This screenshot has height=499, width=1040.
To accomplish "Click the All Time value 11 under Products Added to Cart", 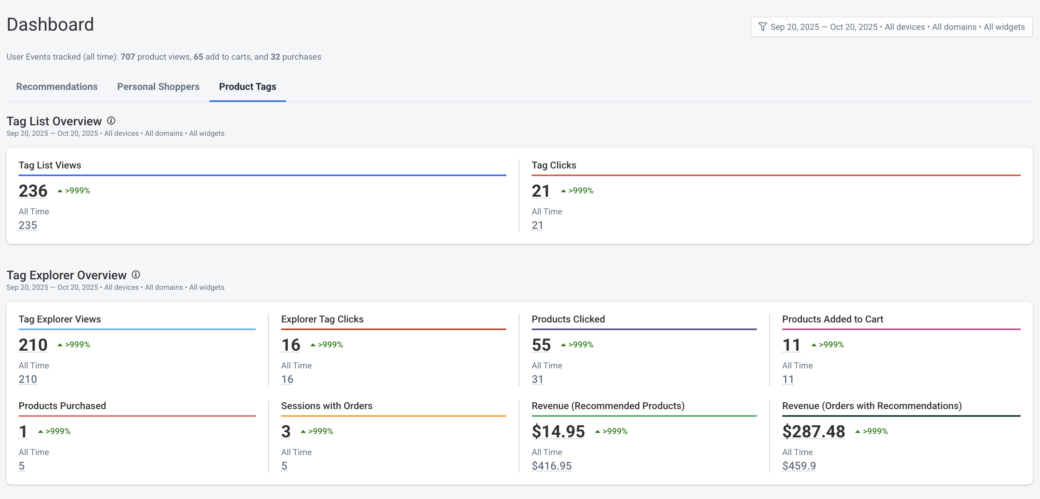I will pyautogui.click(x=788, y=379).
